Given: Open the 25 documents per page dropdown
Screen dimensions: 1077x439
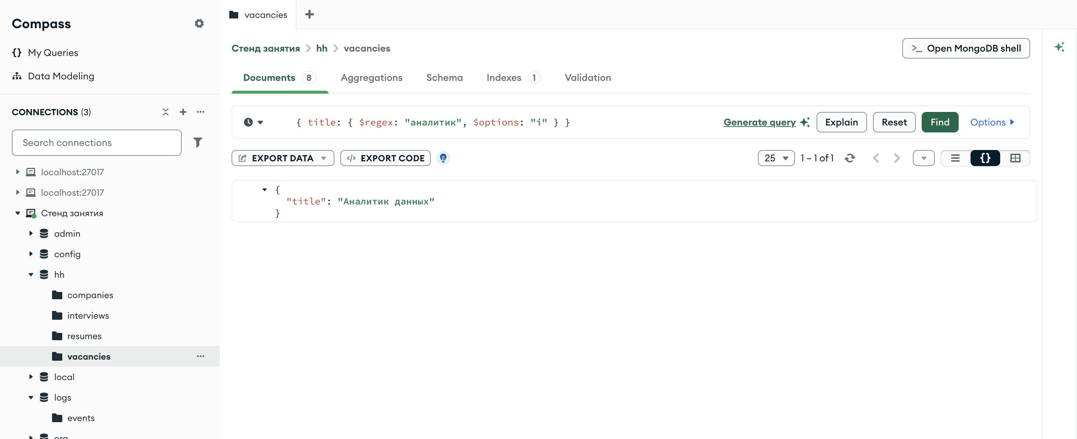Looking at the screenshot, I should coord(776,158).
